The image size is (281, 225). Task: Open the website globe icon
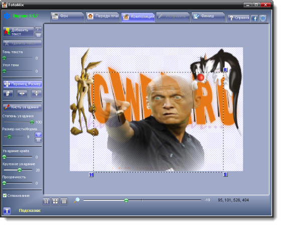point(263,18)
